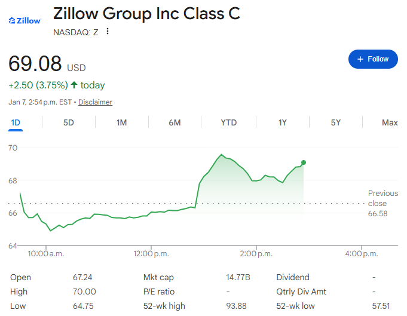Select the 1D chart range tab

tap(16, 122)
